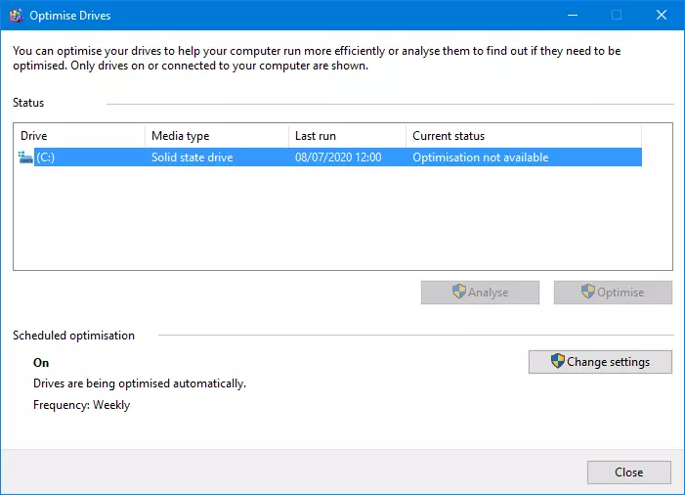Minimize the Optimise Drives window

(573, 16)
